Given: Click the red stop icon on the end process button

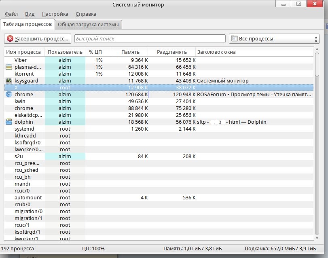Looking at the screenshot, I should pos(10,39).
